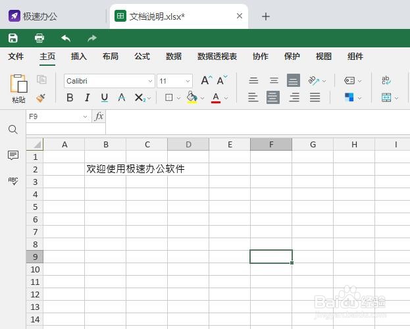Toggle center horizontal alignment
This screenshot has height=329, width=410.
coord(273,97)
